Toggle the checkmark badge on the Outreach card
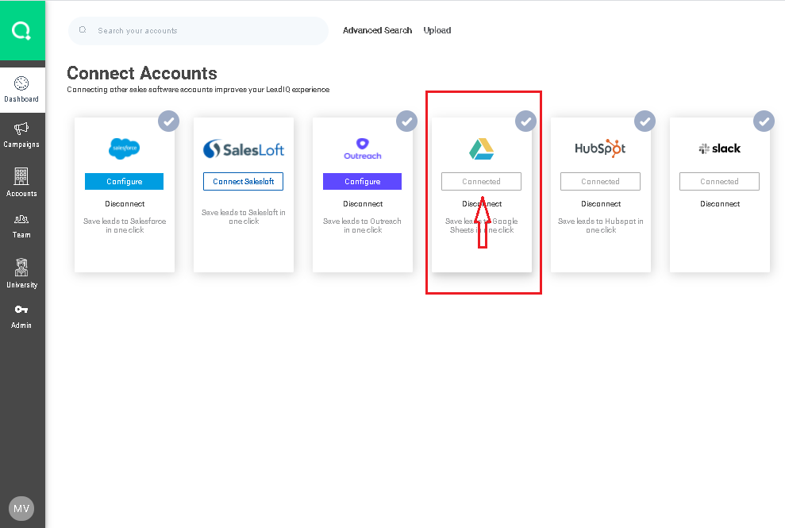Screen dimensions: 785x528 click(x=406, y=121)
